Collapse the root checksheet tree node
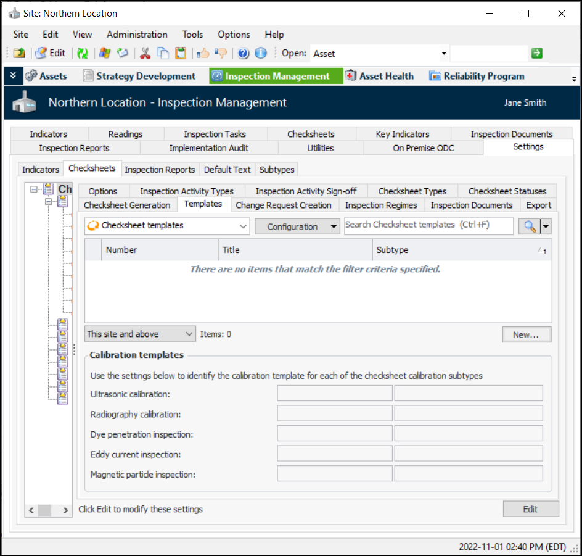Screen dimensions: 582x556 pos(34,189)
